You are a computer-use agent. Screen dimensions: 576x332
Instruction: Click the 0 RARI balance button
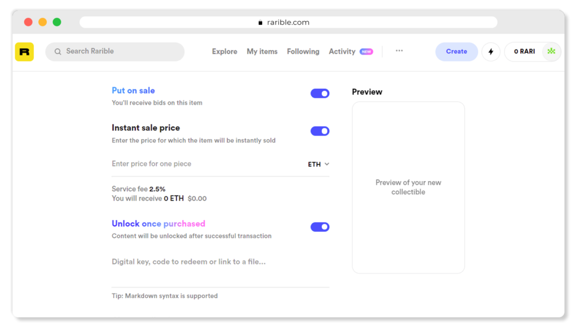tap(524, 52)
